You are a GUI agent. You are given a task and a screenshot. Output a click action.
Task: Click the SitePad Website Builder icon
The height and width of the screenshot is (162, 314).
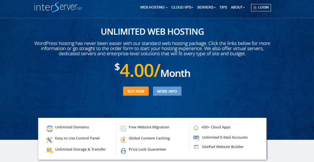pos(196,147)
